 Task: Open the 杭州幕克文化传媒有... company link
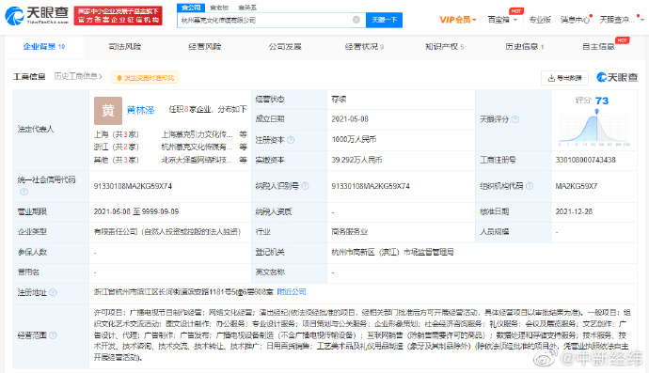(197, 147)
